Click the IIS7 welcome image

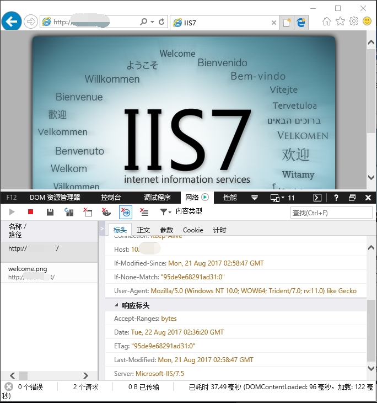point(184,113)
